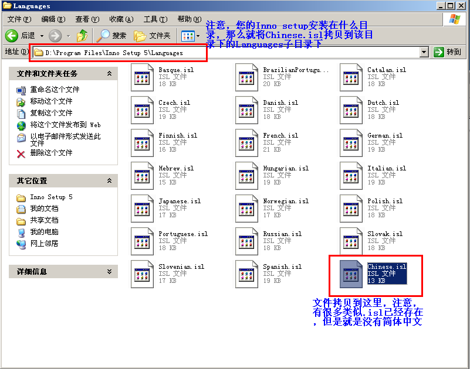Viewport: 470px width, 369px height.
Task: Click 以电子邮件形式发送此文件 link
Action: click(65, 139)
